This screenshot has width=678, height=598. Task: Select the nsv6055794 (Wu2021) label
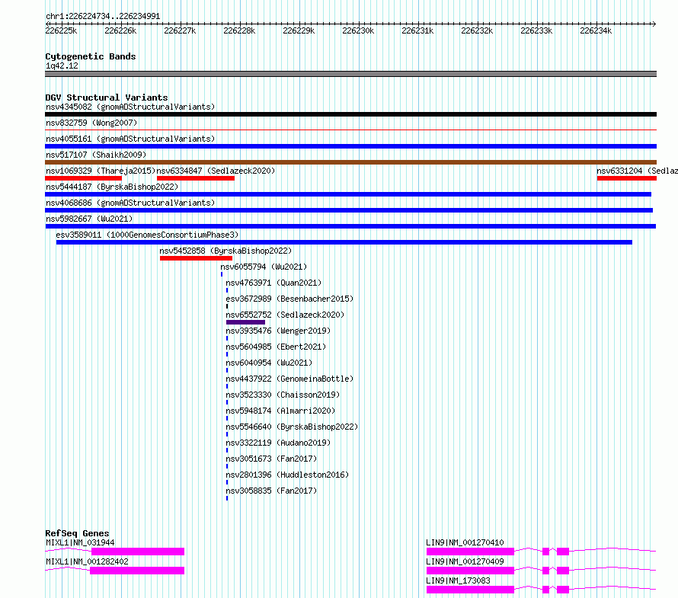[264, 267]
